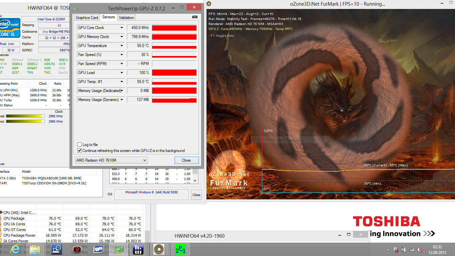The width and height of the screenshot is (455, 256).
Task: Expand the GPU Memory Clock sensor dropdown
Action: pos(122,37)
